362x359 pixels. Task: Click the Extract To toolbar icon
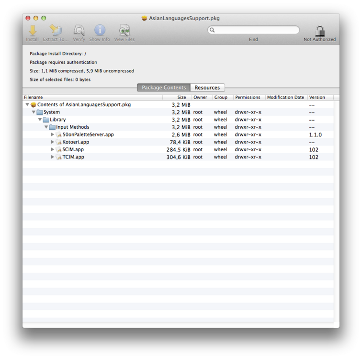[x=56, y=31]
